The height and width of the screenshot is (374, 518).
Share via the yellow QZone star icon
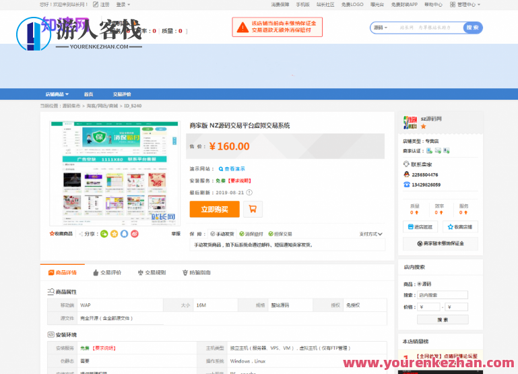tap(115, 234)
